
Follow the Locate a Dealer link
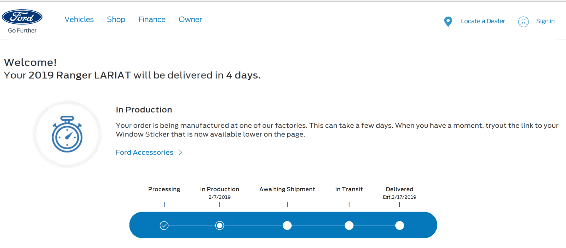coord(483,21)
